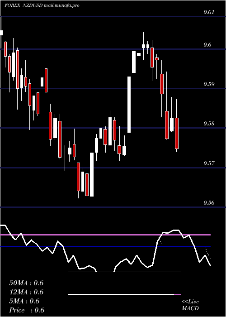
Task: Click the '12MA : 0.6' readout
Action: point(26,292)
